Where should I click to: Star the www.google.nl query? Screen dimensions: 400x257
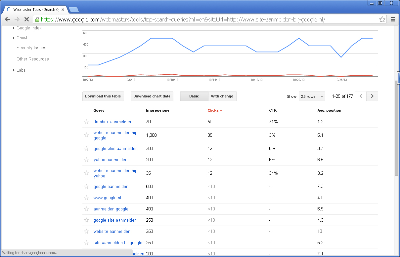(x=86, y=198)
